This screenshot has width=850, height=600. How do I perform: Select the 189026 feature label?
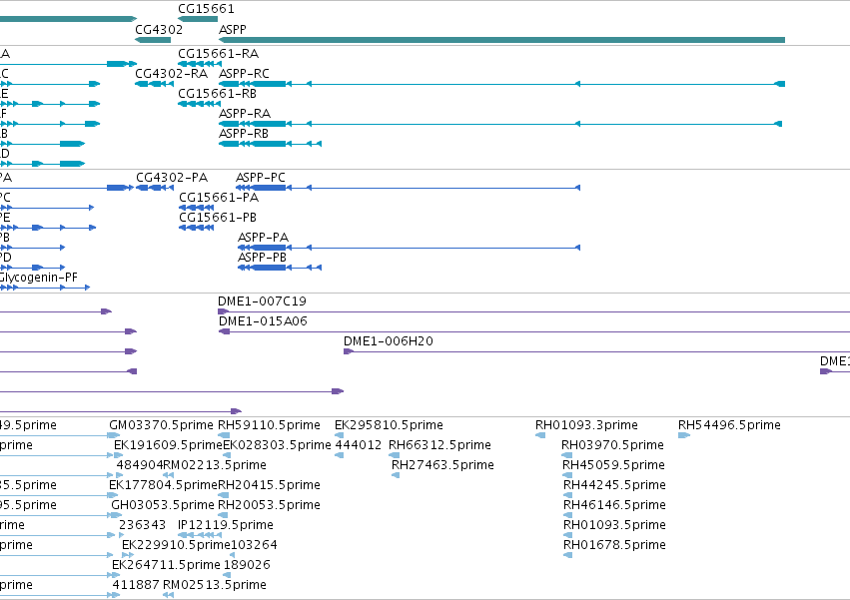247,565
